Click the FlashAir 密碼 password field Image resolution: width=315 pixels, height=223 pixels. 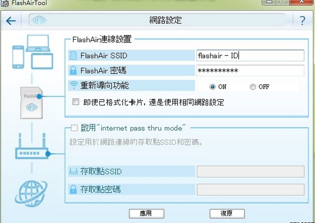click(x=250, y=70)
